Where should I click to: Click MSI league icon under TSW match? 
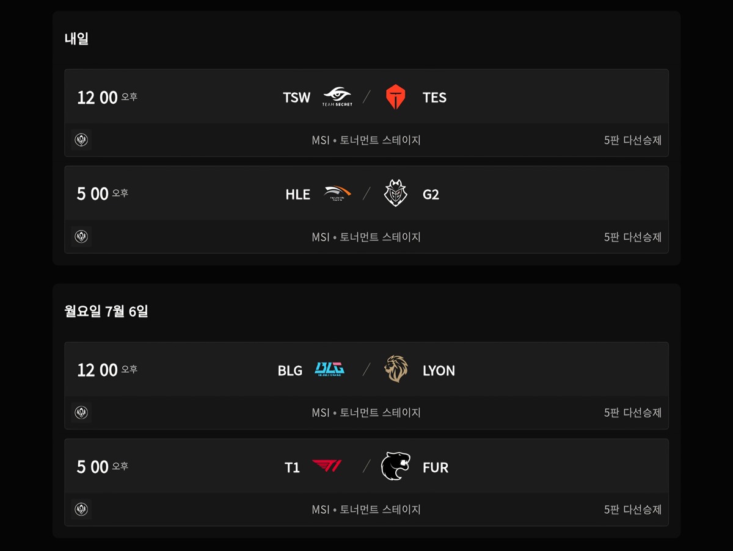coord(81,140)
